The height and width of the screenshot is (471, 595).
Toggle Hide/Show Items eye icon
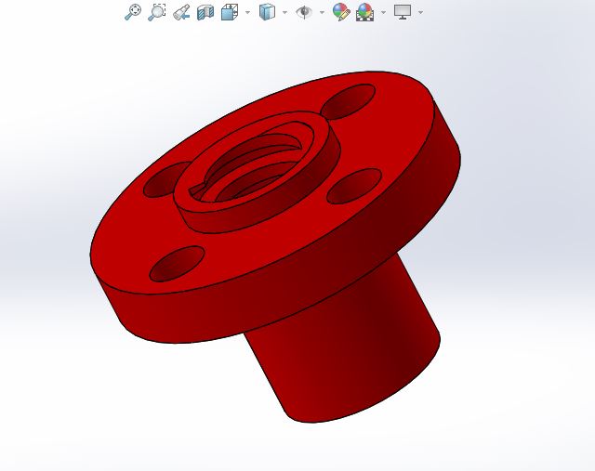coord(304,12)
